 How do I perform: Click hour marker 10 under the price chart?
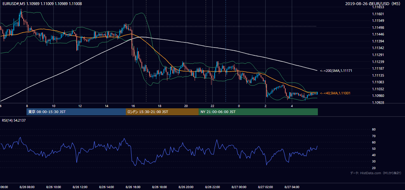point(54,106)
